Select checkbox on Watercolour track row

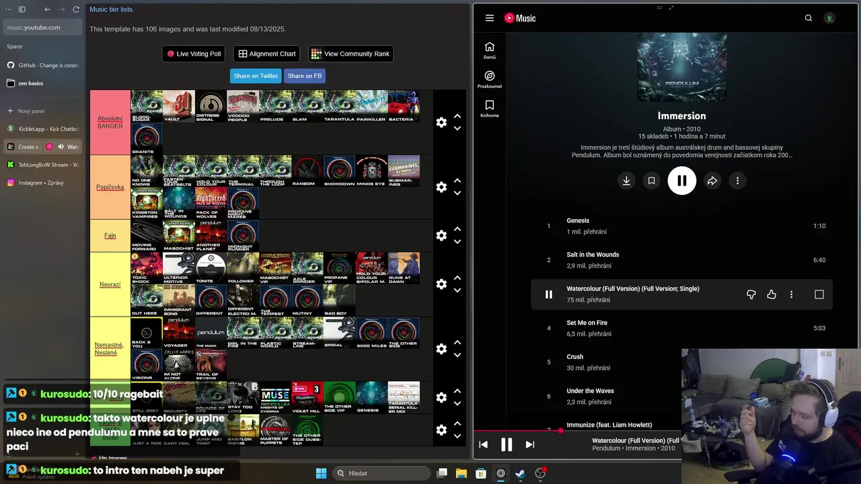point(819,294)
